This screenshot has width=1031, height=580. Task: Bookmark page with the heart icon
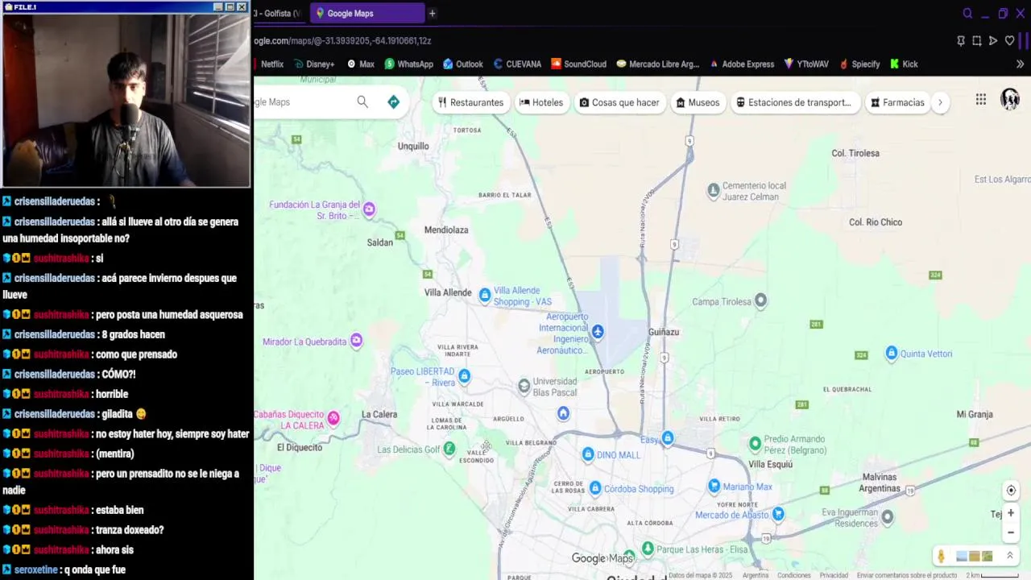pyautogui.click(x=1009, y=40)
